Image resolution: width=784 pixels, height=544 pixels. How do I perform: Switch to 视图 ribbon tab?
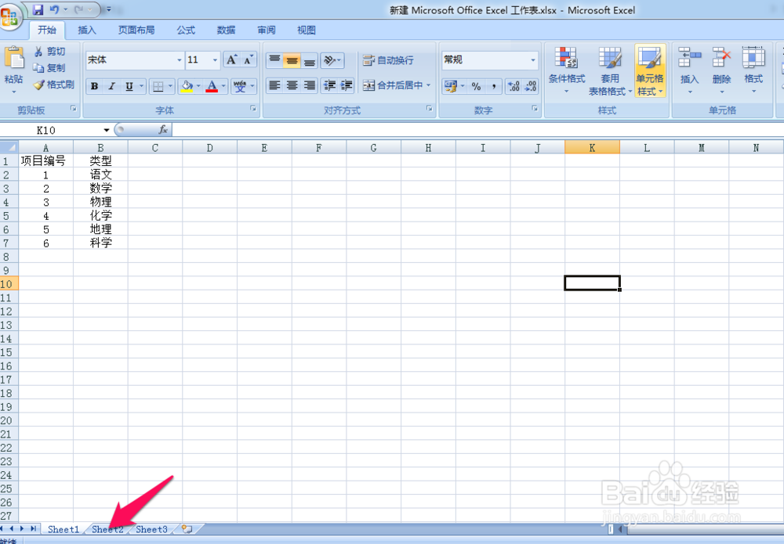pos(307,30)
